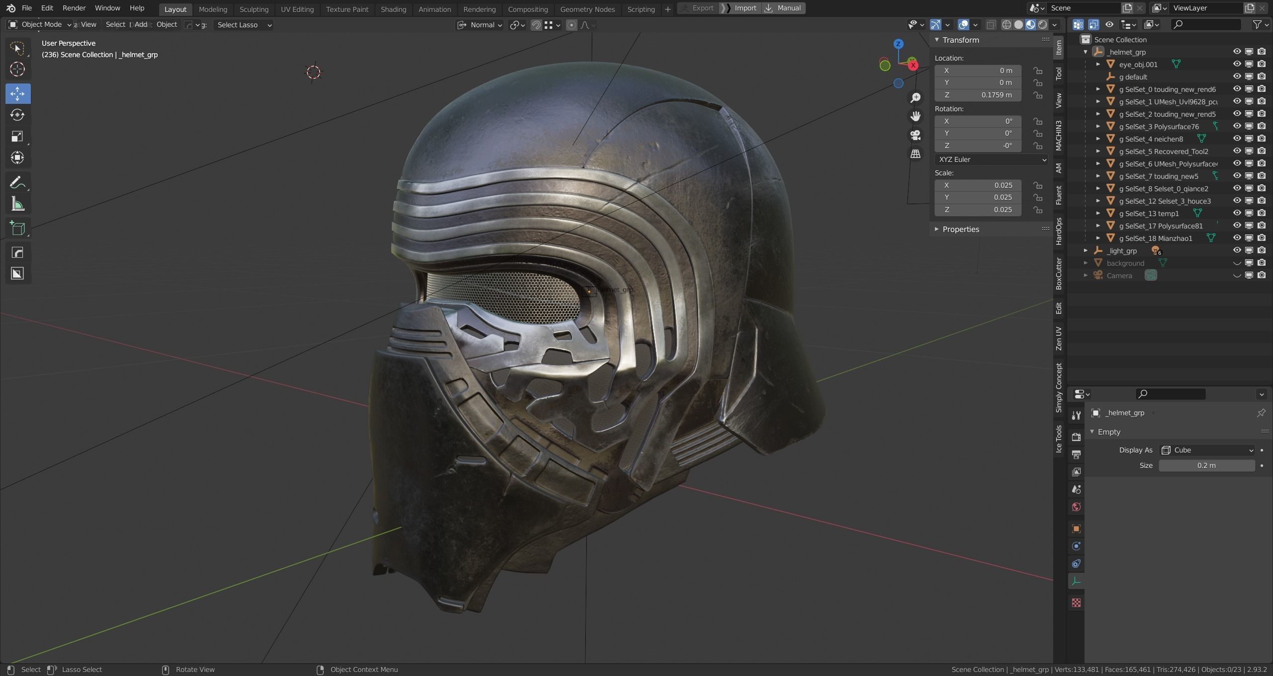
Task: Open Output properties tab icon
Action: [1076, 454]
